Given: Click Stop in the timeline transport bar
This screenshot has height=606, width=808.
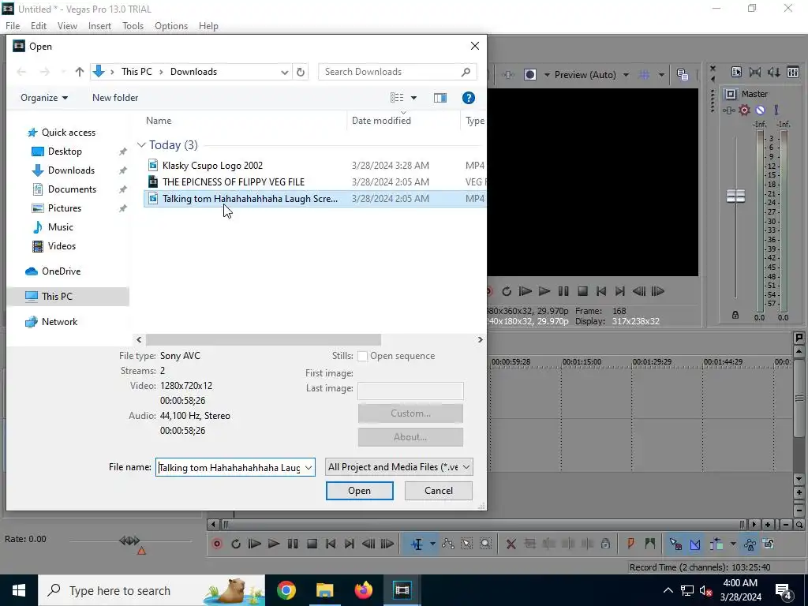Looking at the screenshot, I should click(312, 544).
